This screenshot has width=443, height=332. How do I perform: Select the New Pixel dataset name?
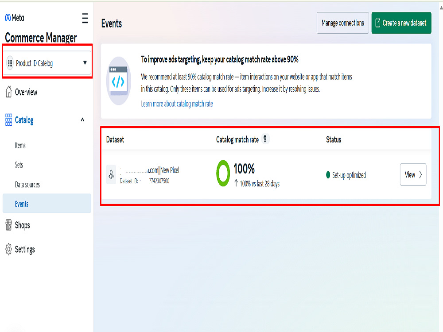point(149,170)
